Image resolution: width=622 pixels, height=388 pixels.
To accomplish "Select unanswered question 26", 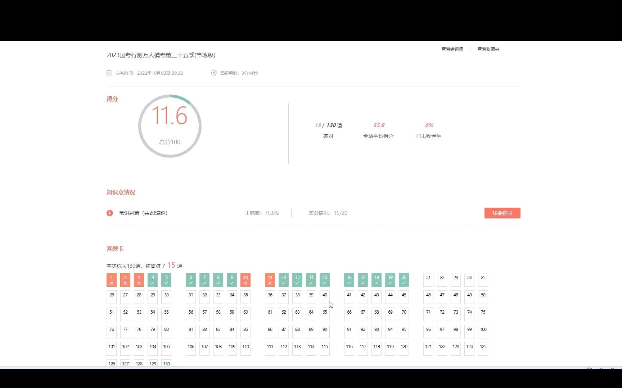I will click(x=112, y=297).
